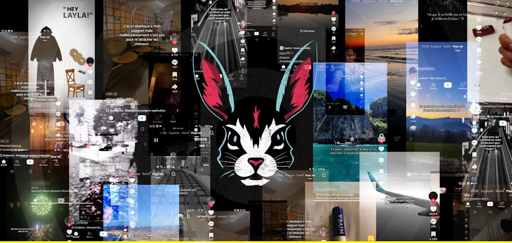Tap the Profil icon below the Élastique search bar

174,119
